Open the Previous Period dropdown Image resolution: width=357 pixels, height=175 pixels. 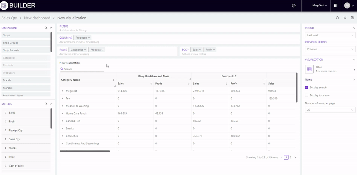coord(330,49)
